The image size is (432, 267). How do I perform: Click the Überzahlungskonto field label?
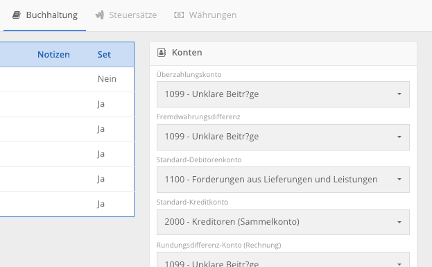[189, 74]
